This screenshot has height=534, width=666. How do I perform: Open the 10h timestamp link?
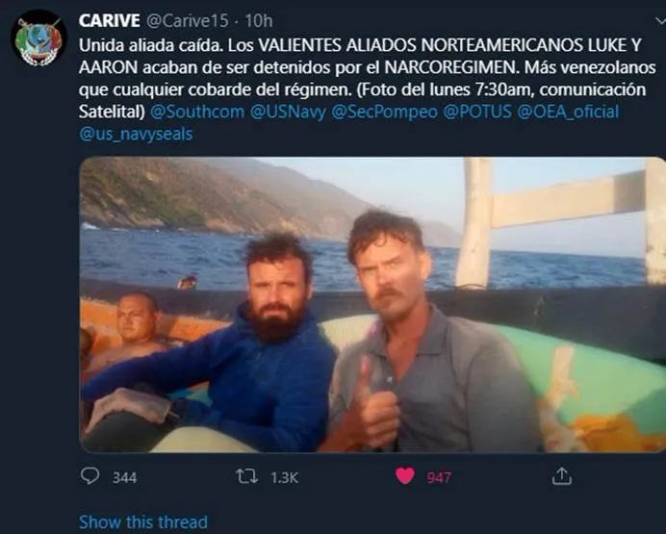click(x=259, y=21)
